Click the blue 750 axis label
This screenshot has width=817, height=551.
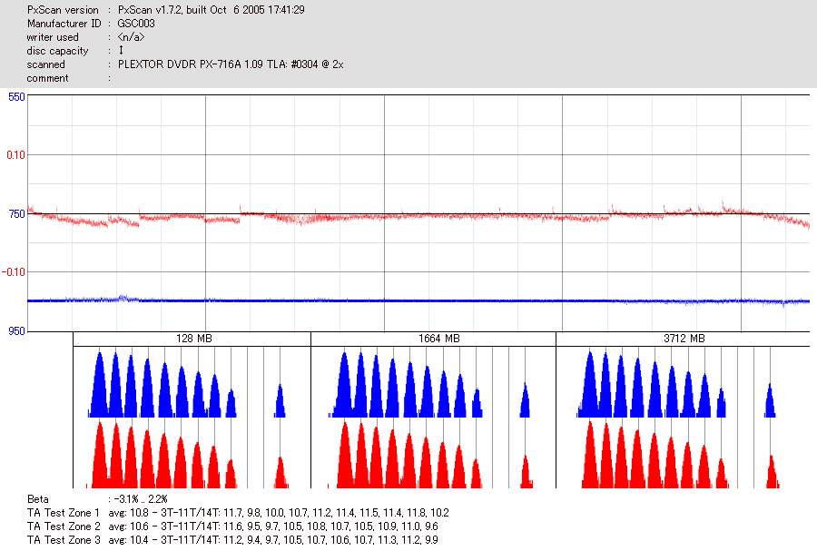click(x=16, y=214)
